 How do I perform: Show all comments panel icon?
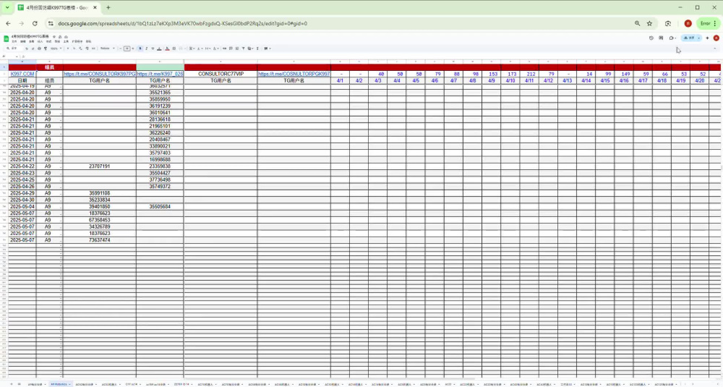(661, 38)
